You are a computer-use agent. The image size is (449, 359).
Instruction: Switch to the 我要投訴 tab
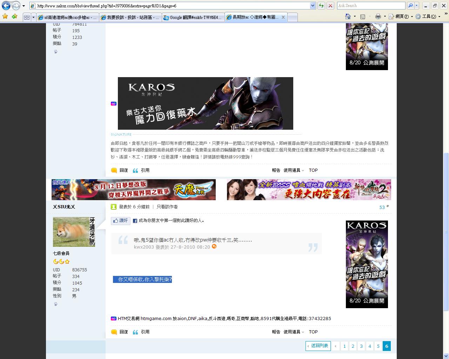click(130, 17)
